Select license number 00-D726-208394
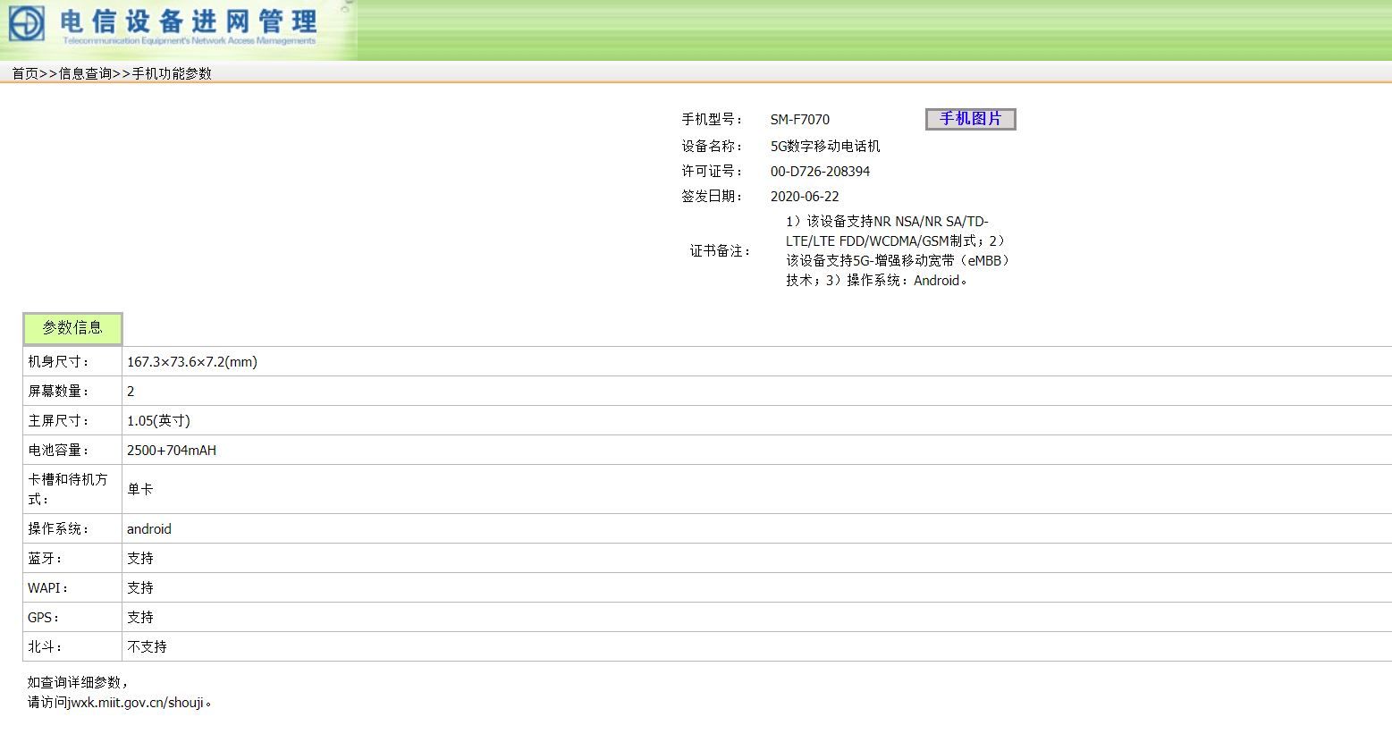The height and width of the screenshot is (734, 1392). tap(820, 172)
